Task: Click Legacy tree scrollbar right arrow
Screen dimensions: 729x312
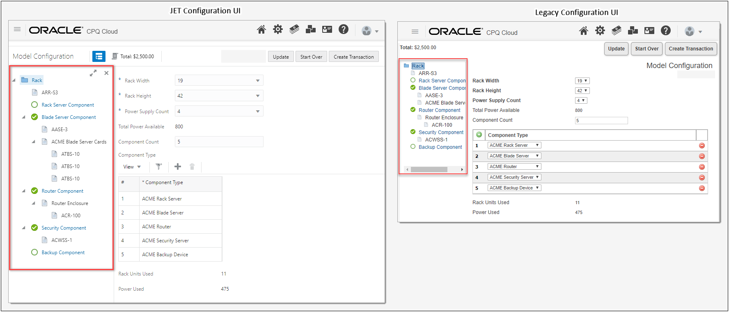Action: 462,169
